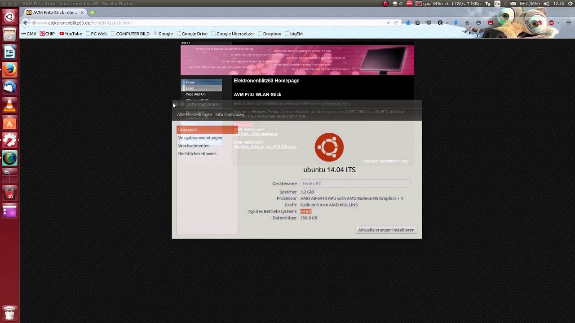Click the weather indicator showing 6°
Image resolution: width=575 pixels, height=323 pixels.
pyautogui.click(x=398, y=4)
